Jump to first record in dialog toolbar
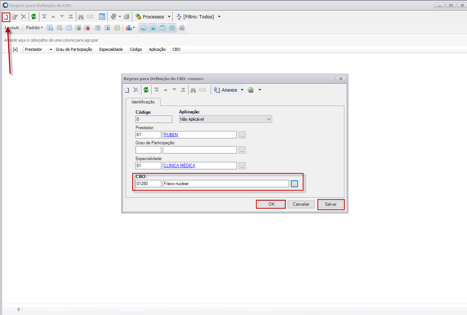Image resolution: width=467 pixels, height=315 pixels. click(157, 90)
